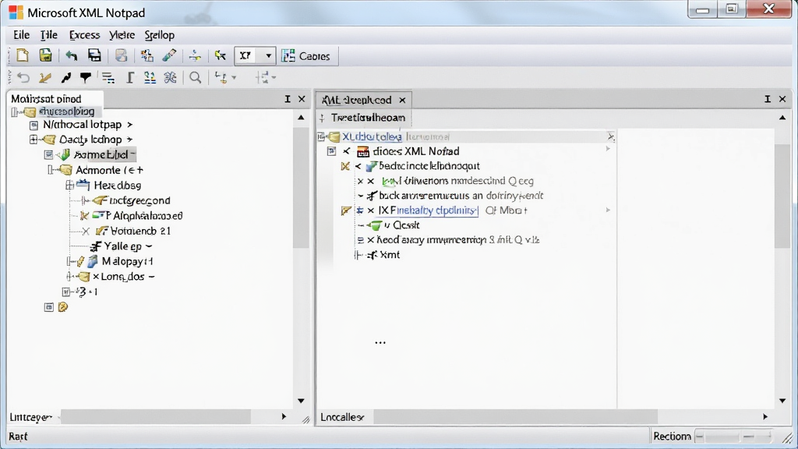Expand the 'Admonte' tree node
This screenshot has height=449, width=798.
coord(51,170)
